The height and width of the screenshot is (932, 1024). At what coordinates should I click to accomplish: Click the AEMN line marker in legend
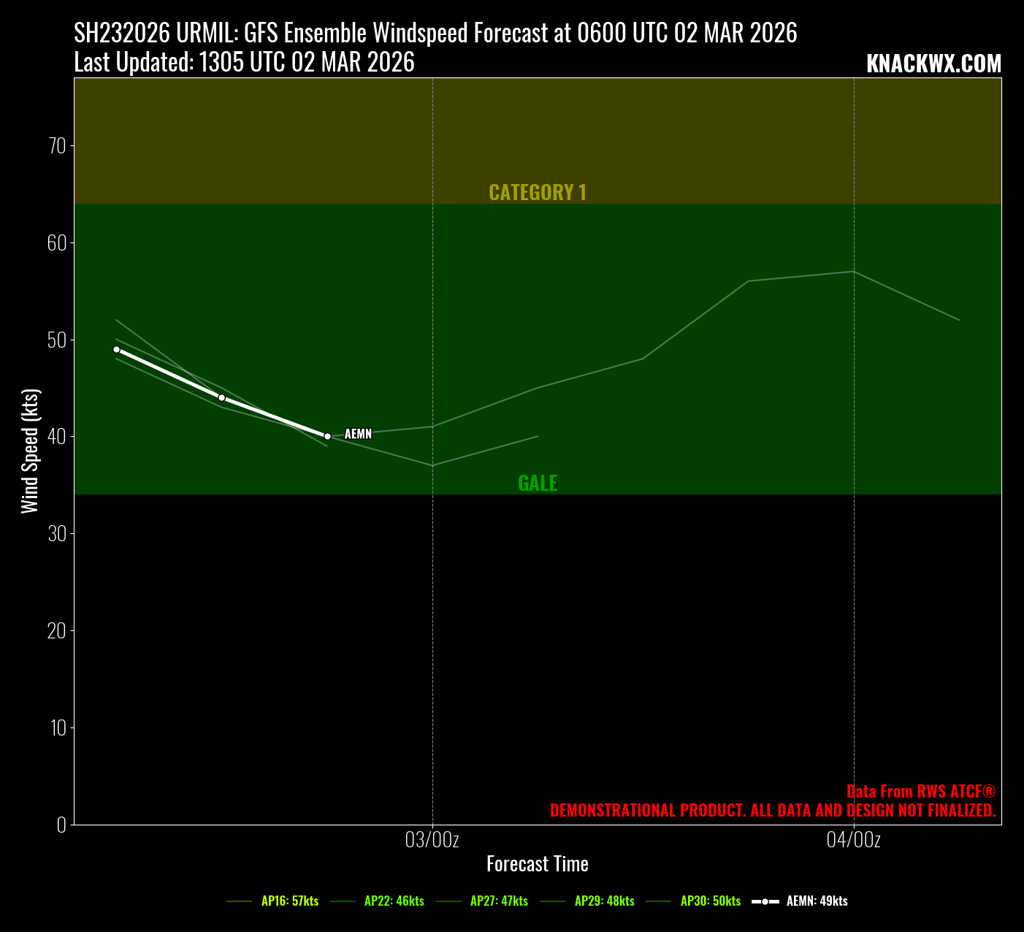[x=765, y=902]
